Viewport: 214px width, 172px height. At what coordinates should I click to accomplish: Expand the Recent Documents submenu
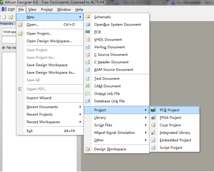(80, 107)
